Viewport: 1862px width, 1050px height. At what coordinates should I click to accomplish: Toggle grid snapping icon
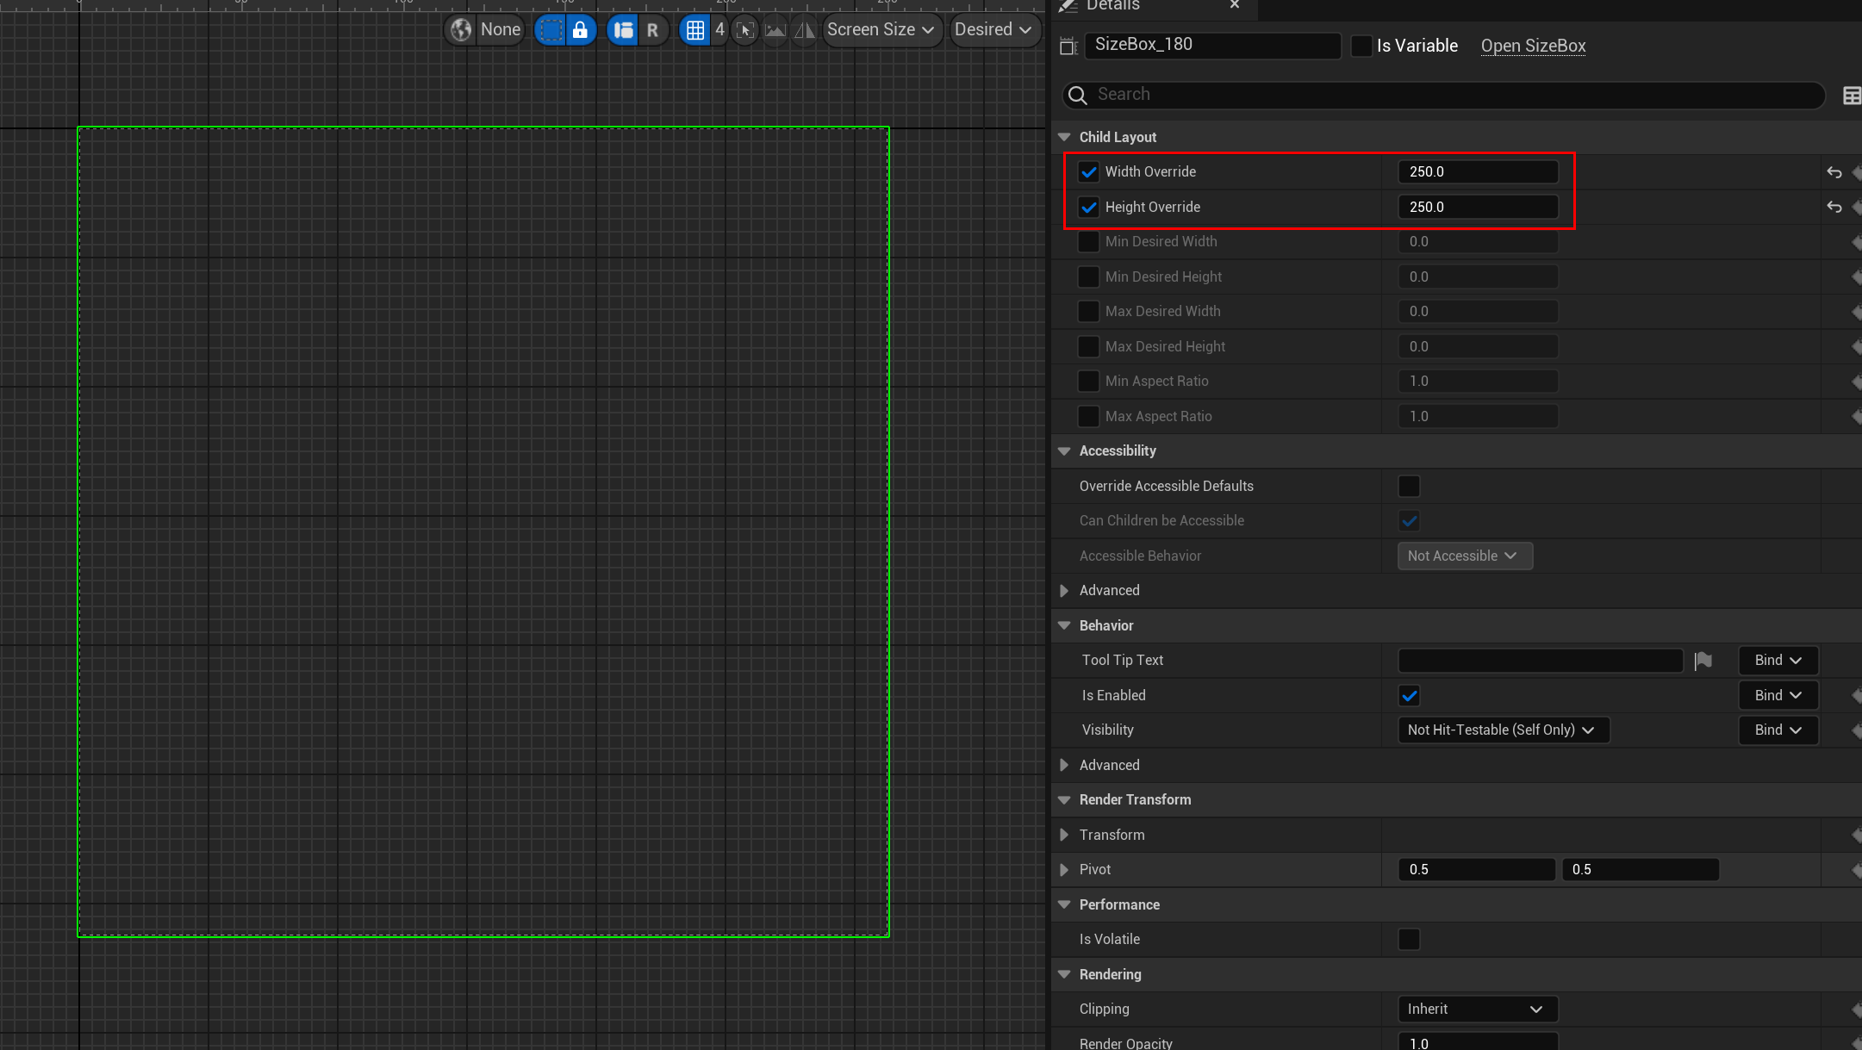[694, 30]
